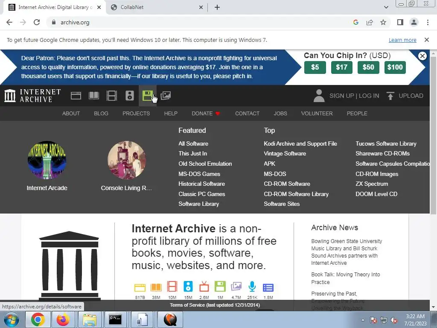Open the DONATE menu item
The width and height of the screenshot is (437, 328).
[x=206, y=114]
